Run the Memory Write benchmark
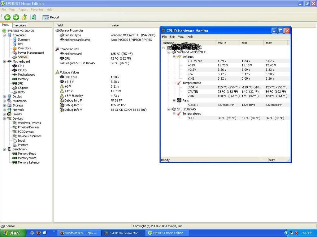 (x=27, y=158)
